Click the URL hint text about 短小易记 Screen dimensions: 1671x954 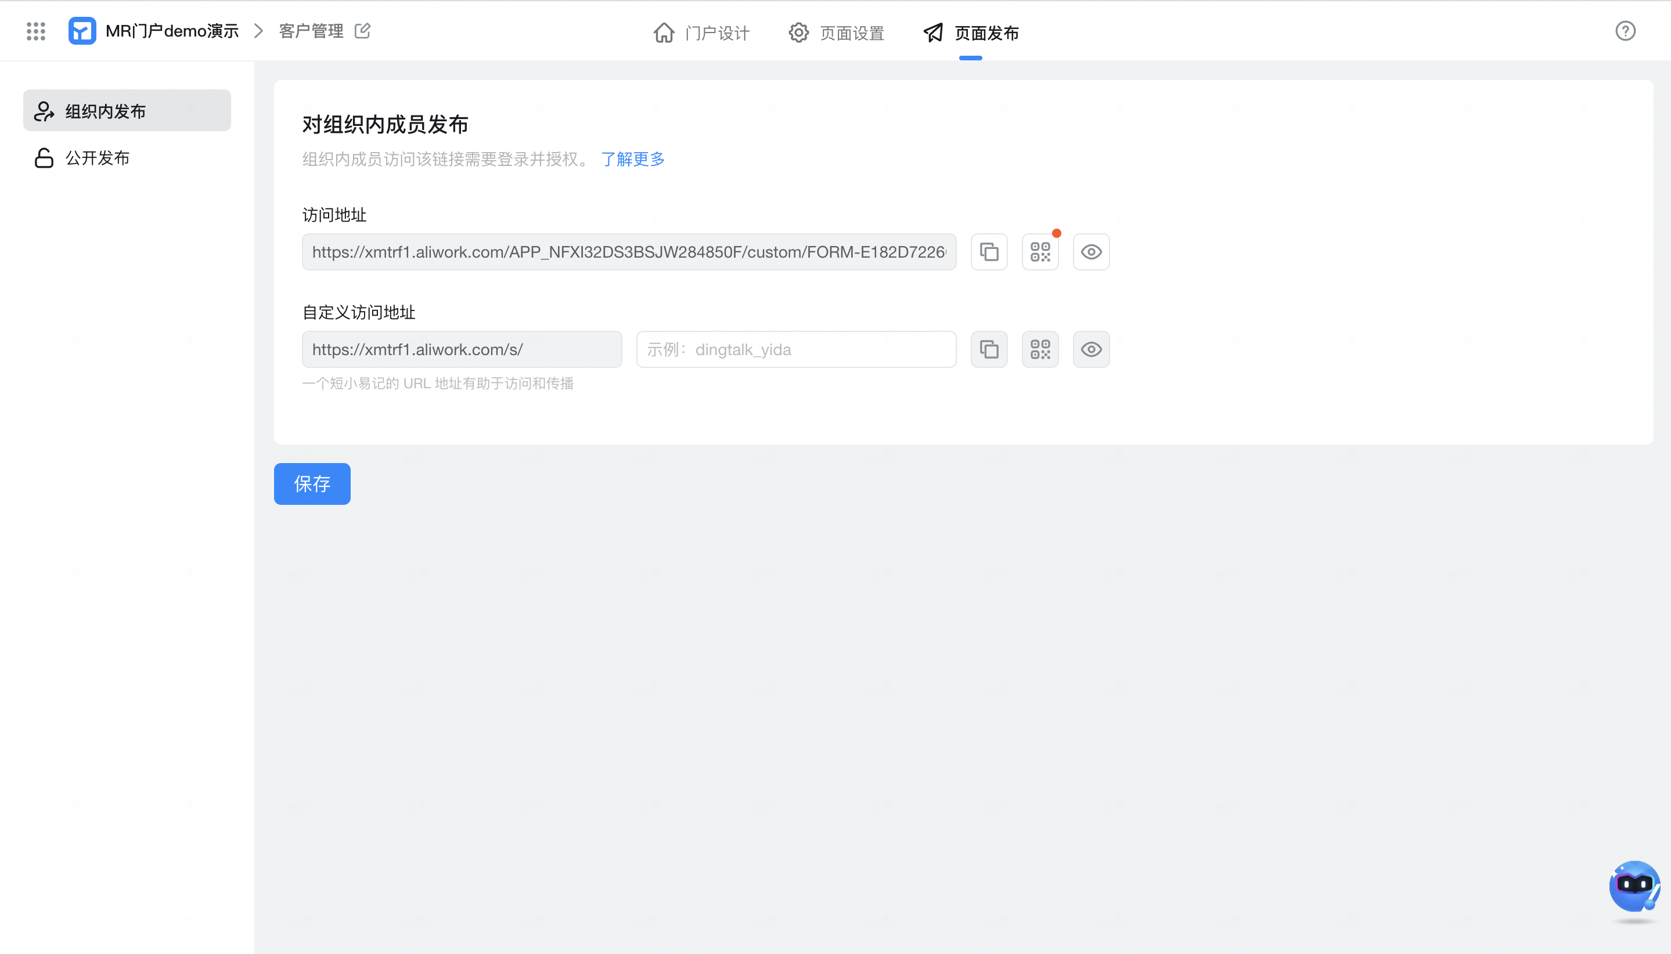click(438, 384)
